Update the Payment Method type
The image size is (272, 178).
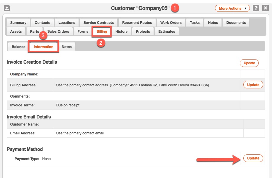(253, 158)
